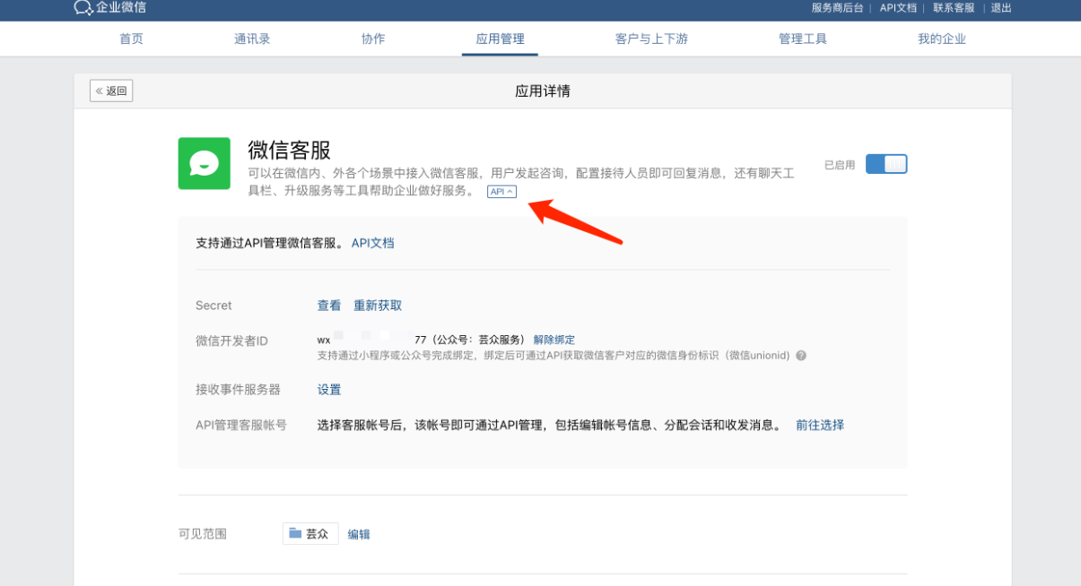Image resolution: width=1081 pixels, height=586 pixels.
Task: Switch to the 通讯录 tab
Action: (x=252, y=39)
